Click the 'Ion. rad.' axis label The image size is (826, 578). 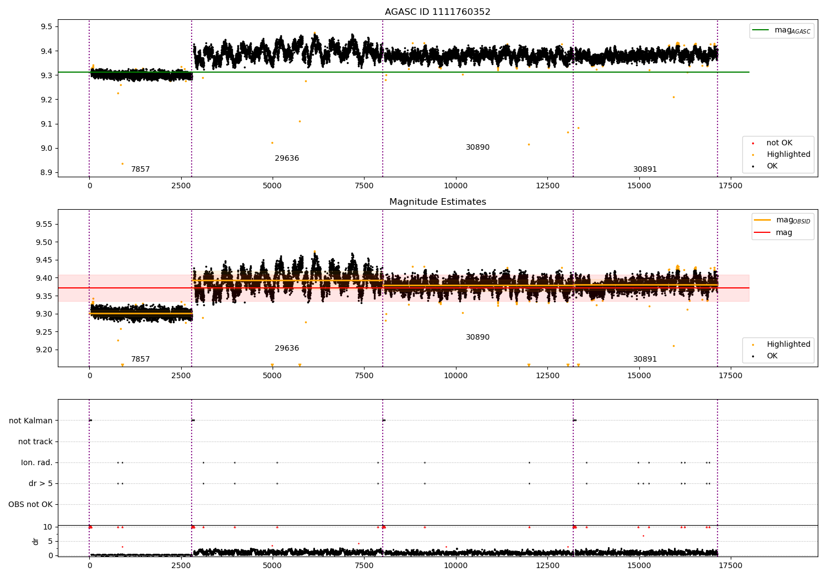tap(37, 463)
